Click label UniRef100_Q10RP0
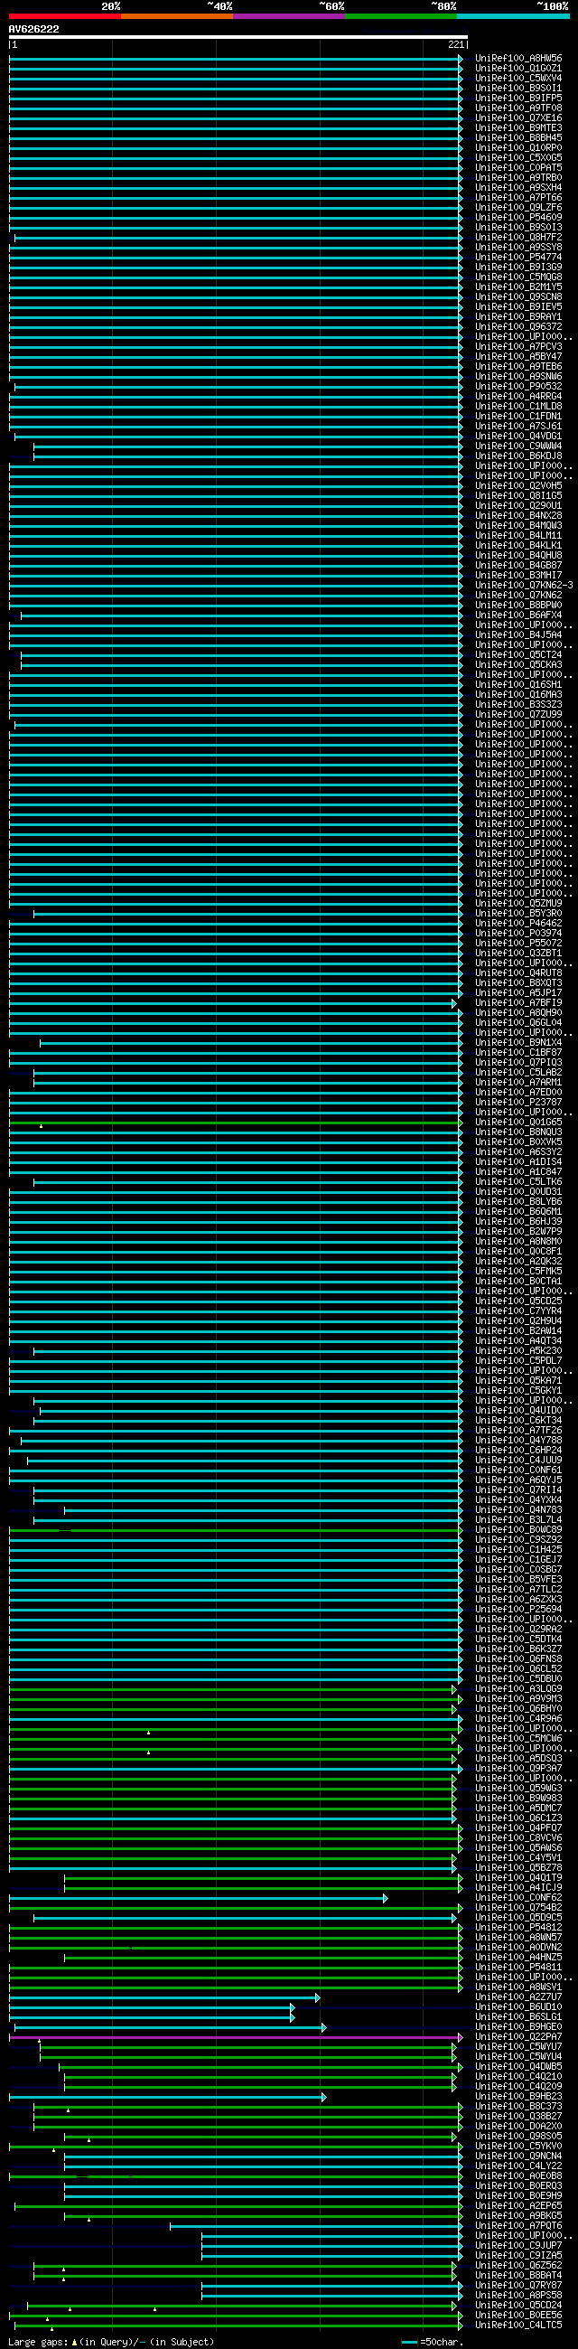 517,147
